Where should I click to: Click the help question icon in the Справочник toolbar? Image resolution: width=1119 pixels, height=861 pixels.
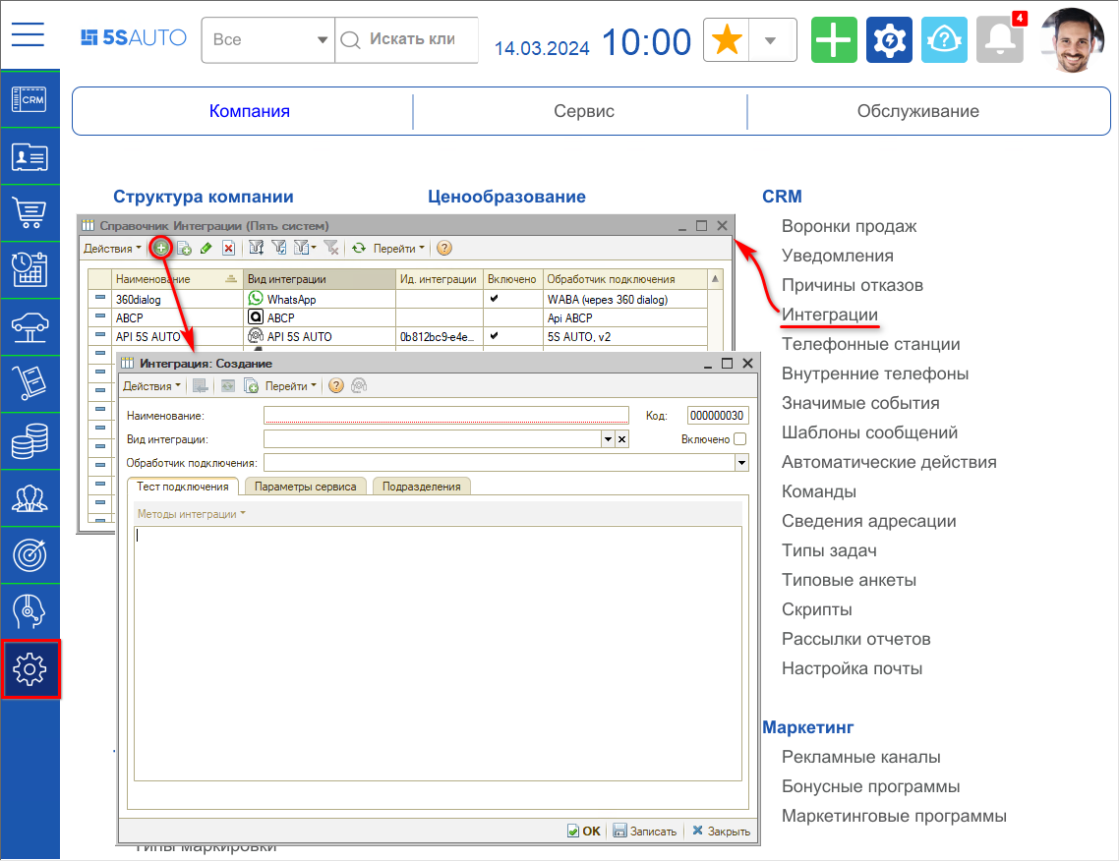443,249
